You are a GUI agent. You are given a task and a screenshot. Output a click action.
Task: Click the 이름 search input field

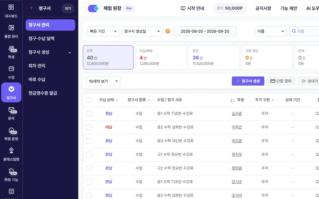point(304,31)
